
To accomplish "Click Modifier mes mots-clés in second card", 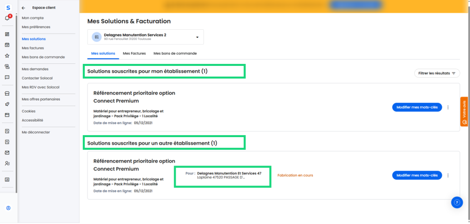I will pos(417,175).
